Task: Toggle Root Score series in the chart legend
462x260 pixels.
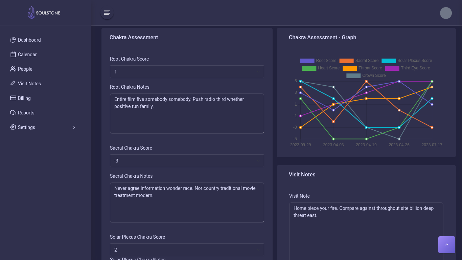Action: coord(318,61)
